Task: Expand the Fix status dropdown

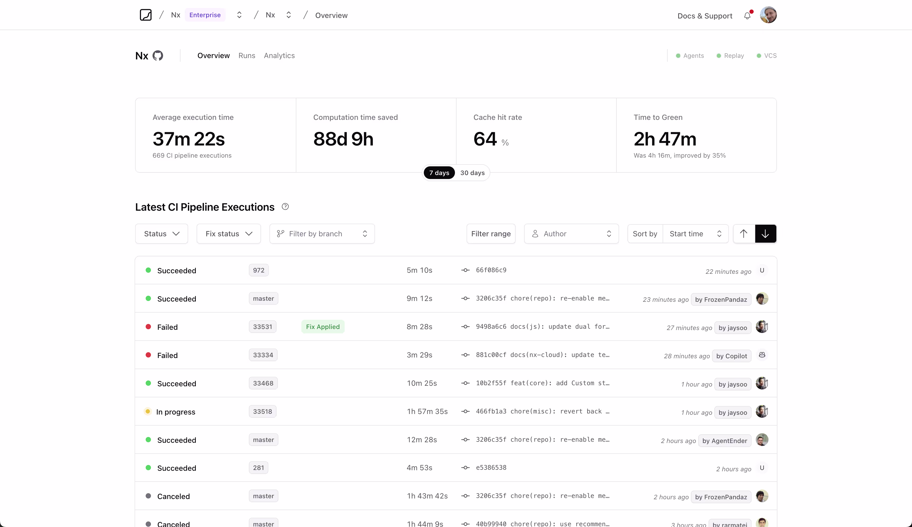Action: [229, 233]
